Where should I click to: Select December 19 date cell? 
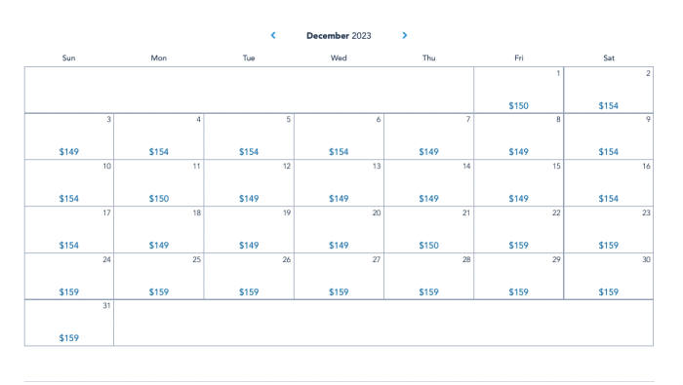[x=249, y=230]
